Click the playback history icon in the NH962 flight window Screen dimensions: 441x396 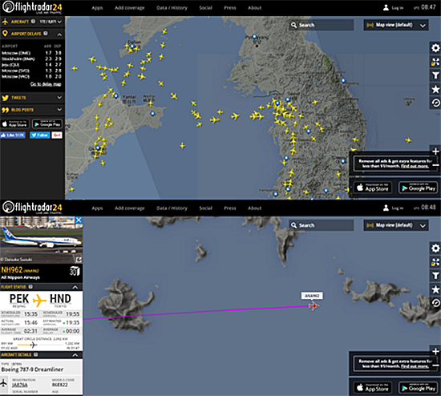pos(435,303)
